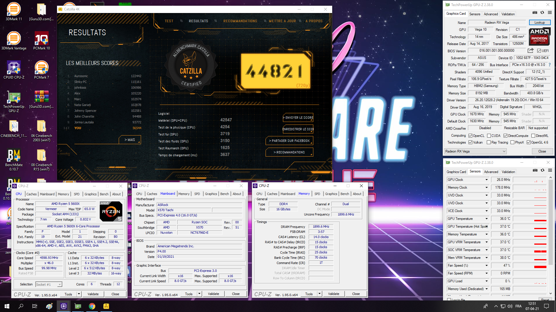
Task: Click the Lookup button in GPU-Z
Action: tap(539, 23)
